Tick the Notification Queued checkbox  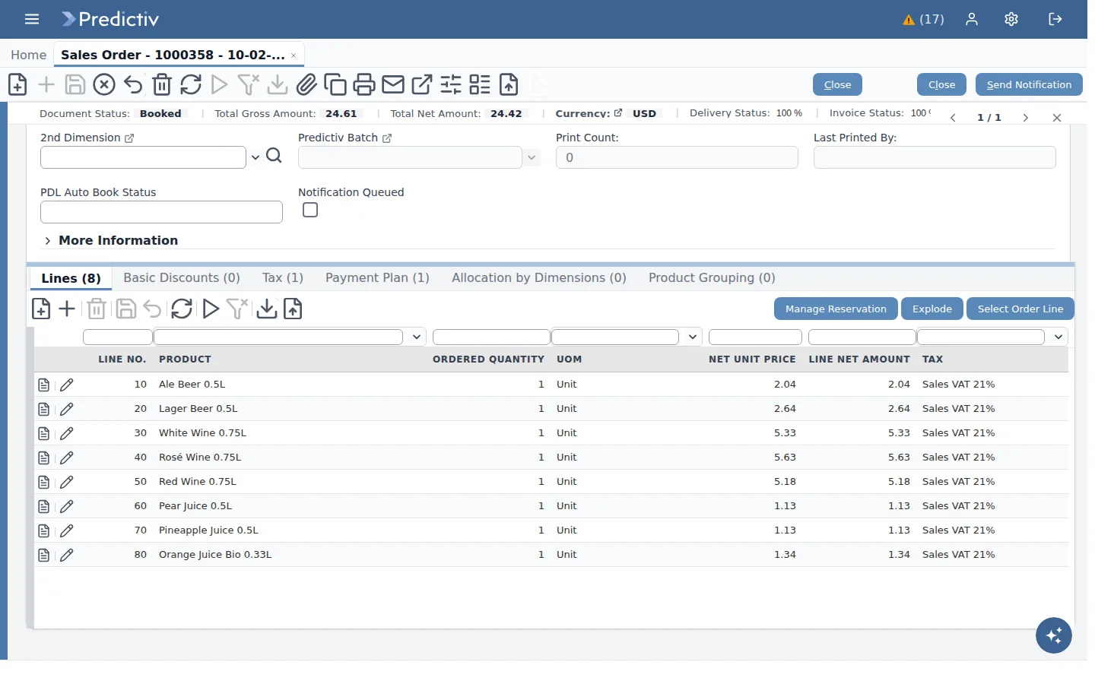pyautogui.click(x=310, y=210)
